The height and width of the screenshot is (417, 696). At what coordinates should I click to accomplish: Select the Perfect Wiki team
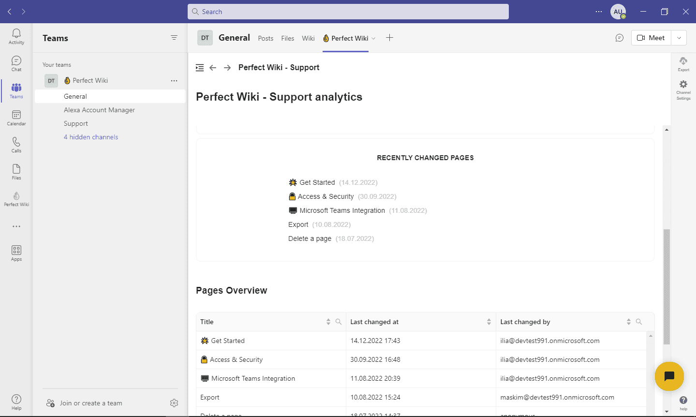click(x=90, y=81)
